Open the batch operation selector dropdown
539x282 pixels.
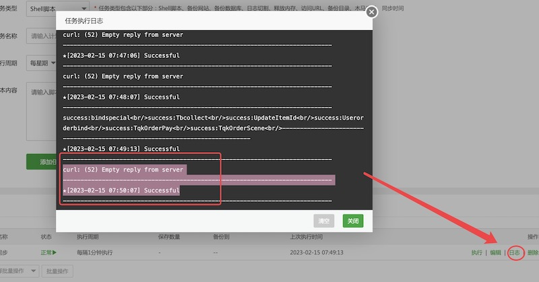20,271
